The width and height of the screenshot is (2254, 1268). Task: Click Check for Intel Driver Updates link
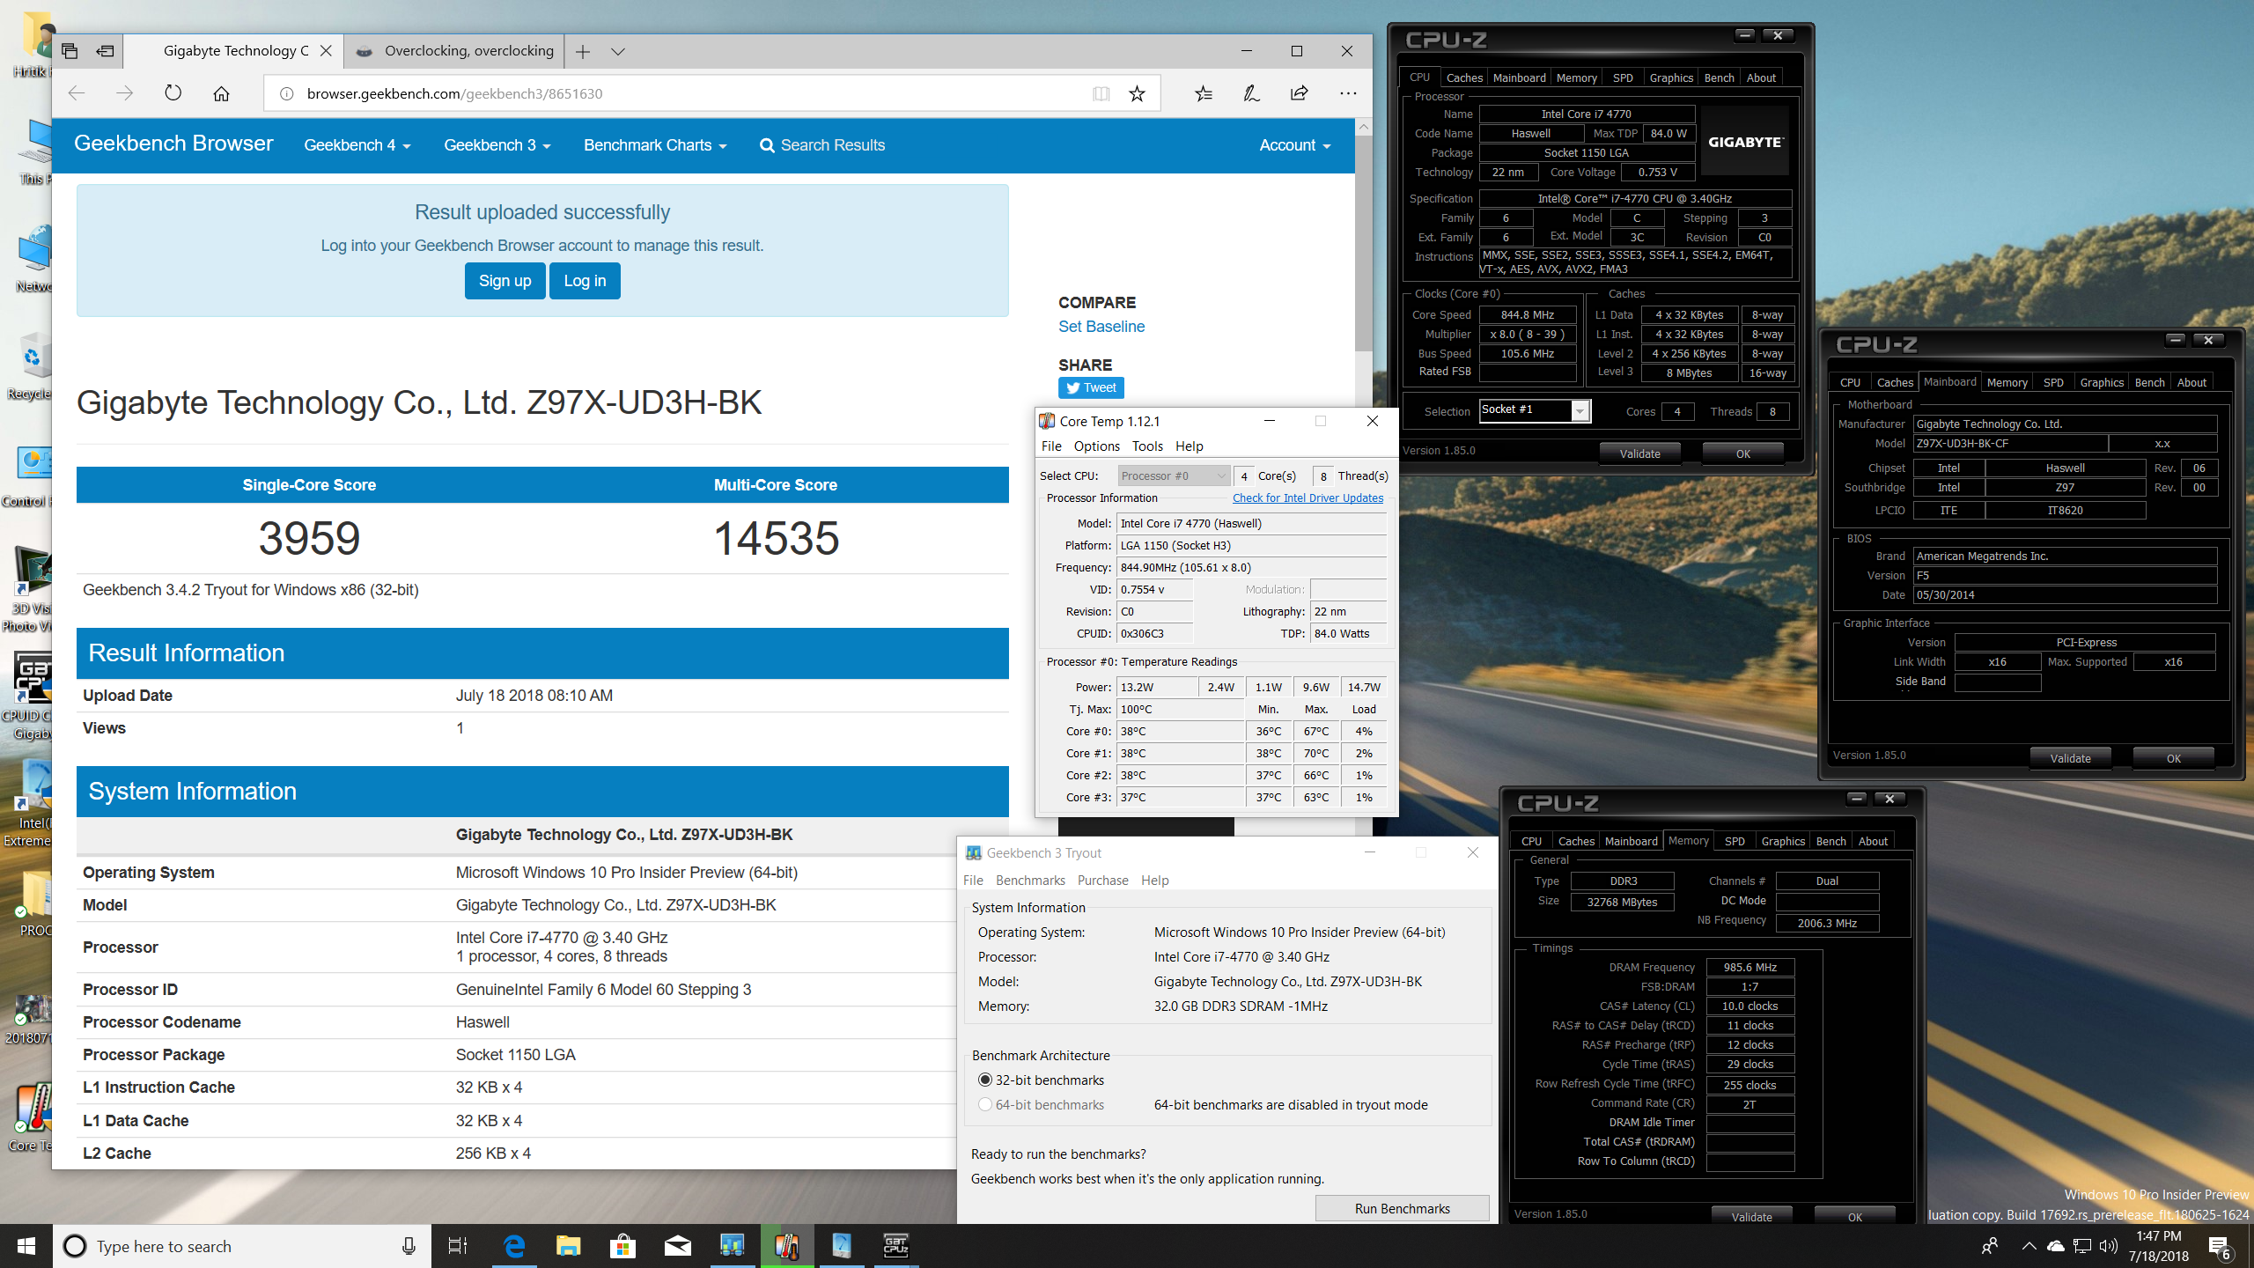click(1307, 498)
